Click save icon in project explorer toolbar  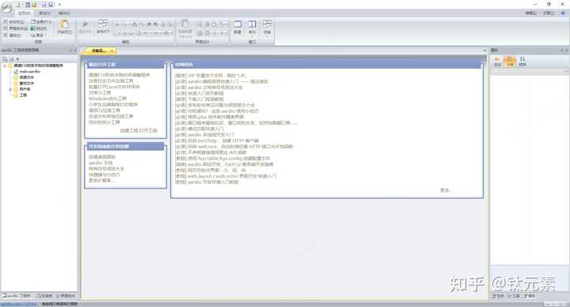point(11,58)
